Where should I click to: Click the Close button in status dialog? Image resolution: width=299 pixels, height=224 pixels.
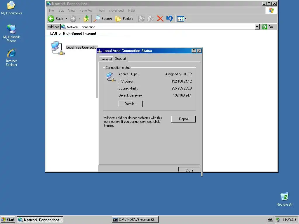(189, 169)
